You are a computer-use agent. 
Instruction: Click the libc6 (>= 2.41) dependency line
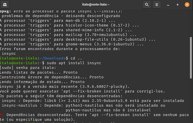(x=93, y=100)
